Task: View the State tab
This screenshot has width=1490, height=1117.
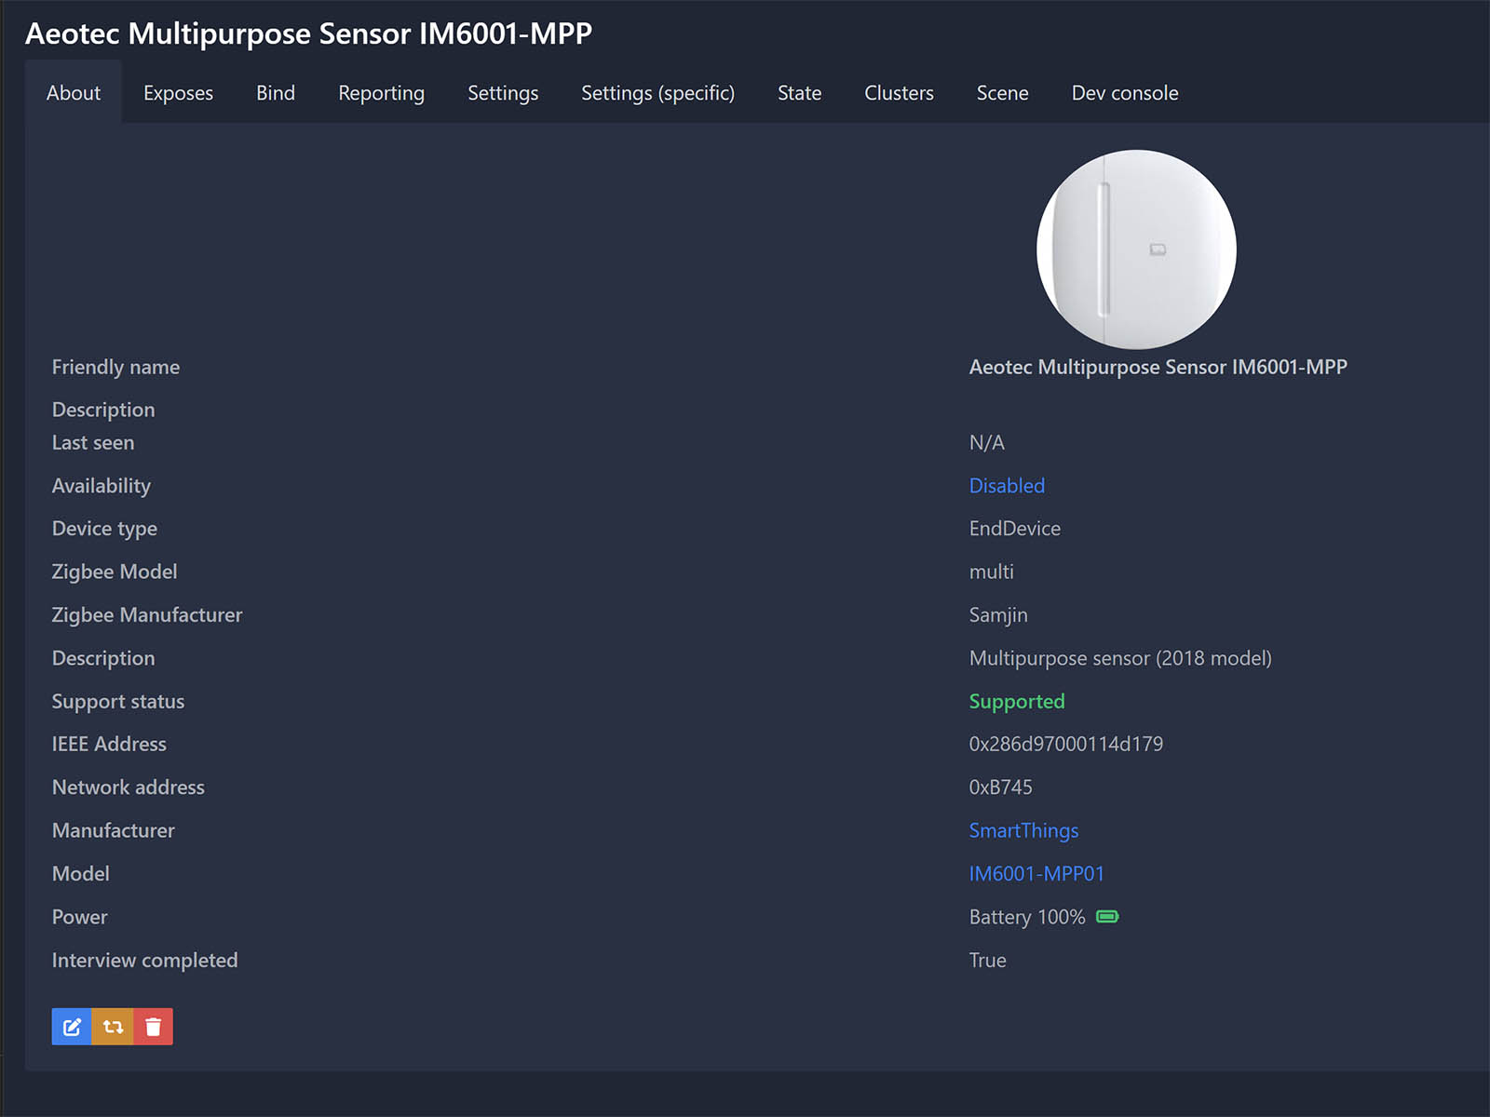Action: (x=799, y=93)
